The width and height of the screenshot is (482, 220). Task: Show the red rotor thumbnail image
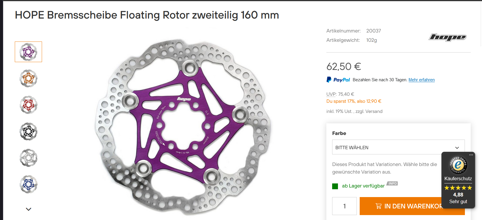[x=28, y=105]
